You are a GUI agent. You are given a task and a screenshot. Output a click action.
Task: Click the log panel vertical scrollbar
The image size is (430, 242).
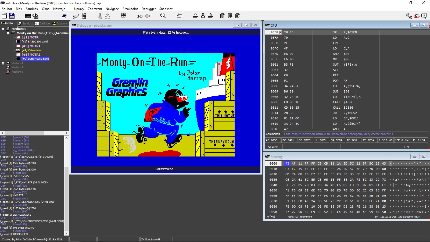coord(66,186)
